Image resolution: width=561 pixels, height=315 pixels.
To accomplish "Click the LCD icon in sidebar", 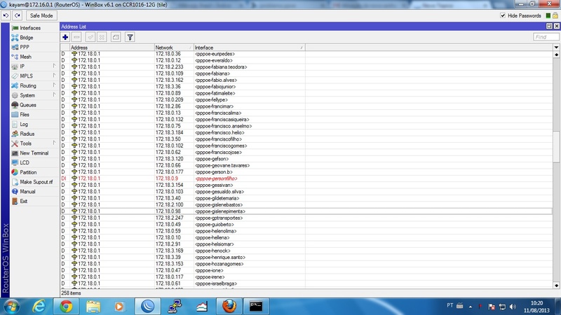I will pos(15,162).
